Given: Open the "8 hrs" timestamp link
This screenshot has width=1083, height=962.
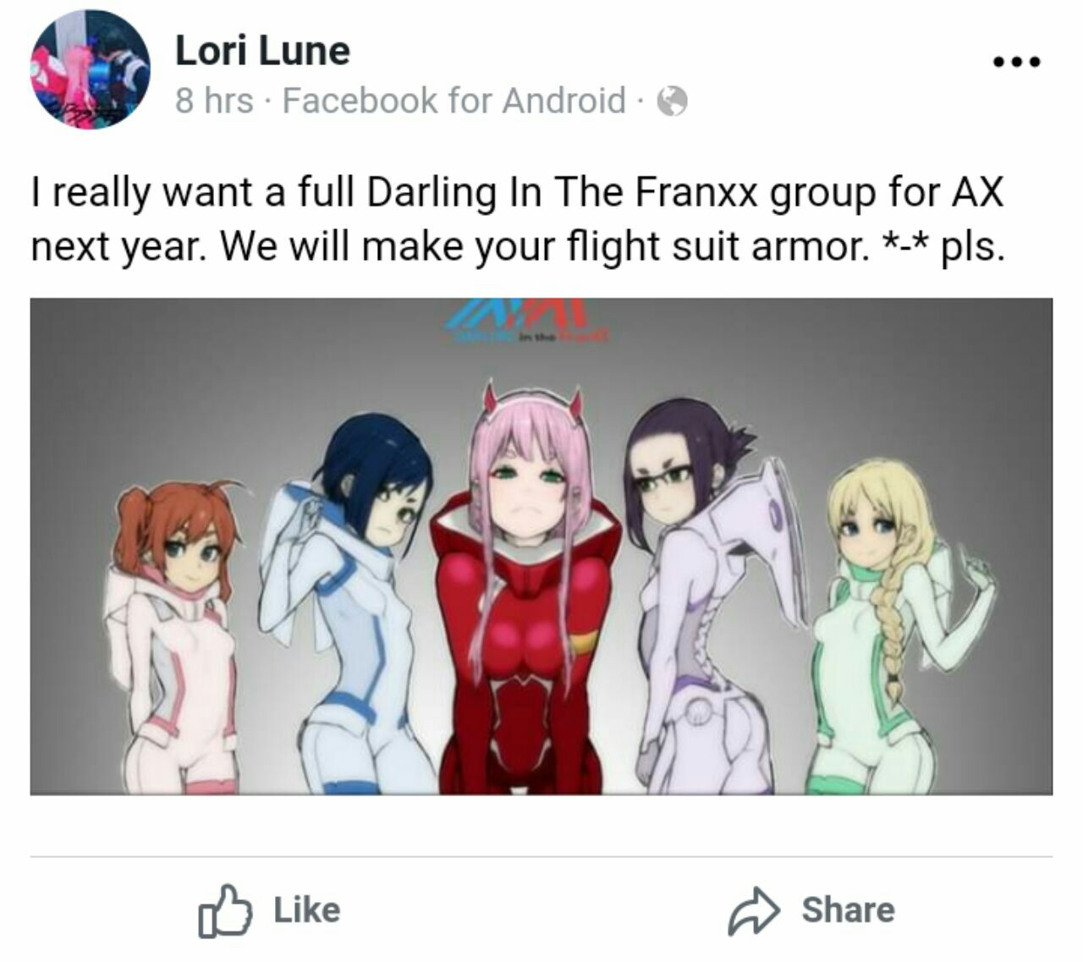Looking at the screenshot, I should pyautogui.click(x=214, y=101).
